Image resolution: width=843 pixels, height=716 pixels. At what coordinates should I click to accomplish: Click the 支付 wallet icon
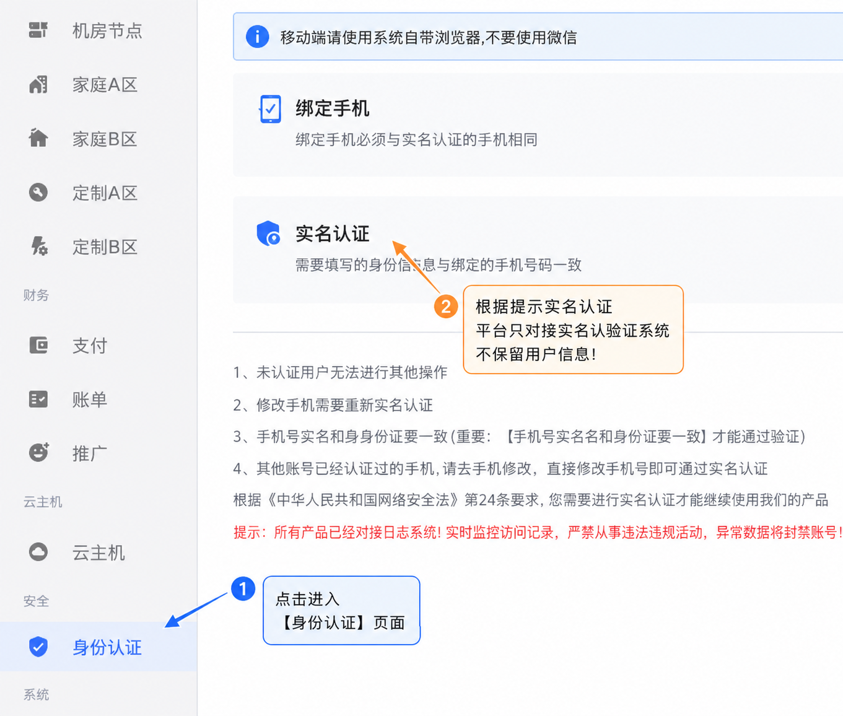click(x=38, y=345)
